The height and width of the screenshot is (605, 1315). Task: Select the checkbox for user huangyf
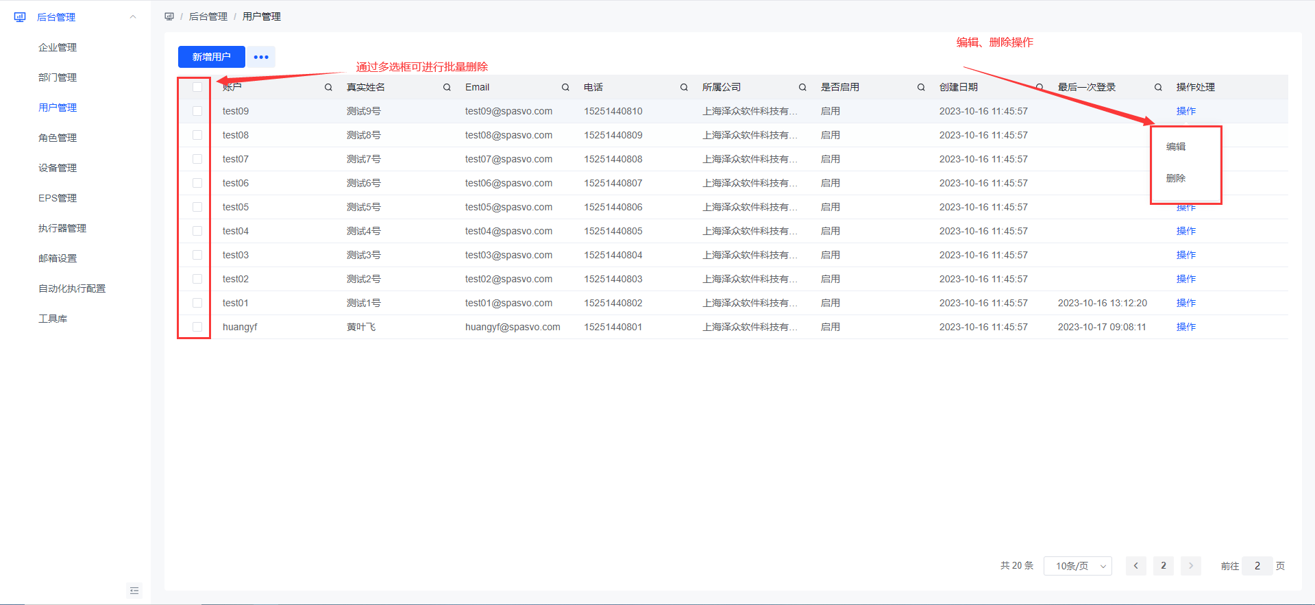tap(197, 327)
